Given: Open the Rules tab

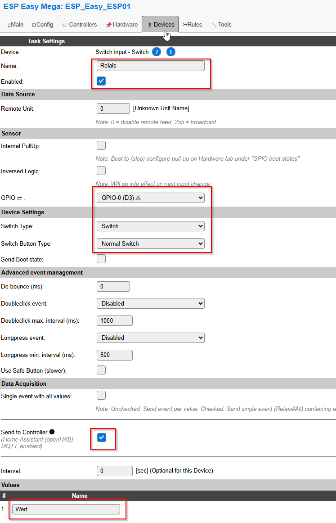Looking at the screenshot, I should pyautogui.click(x=192, y=25).
